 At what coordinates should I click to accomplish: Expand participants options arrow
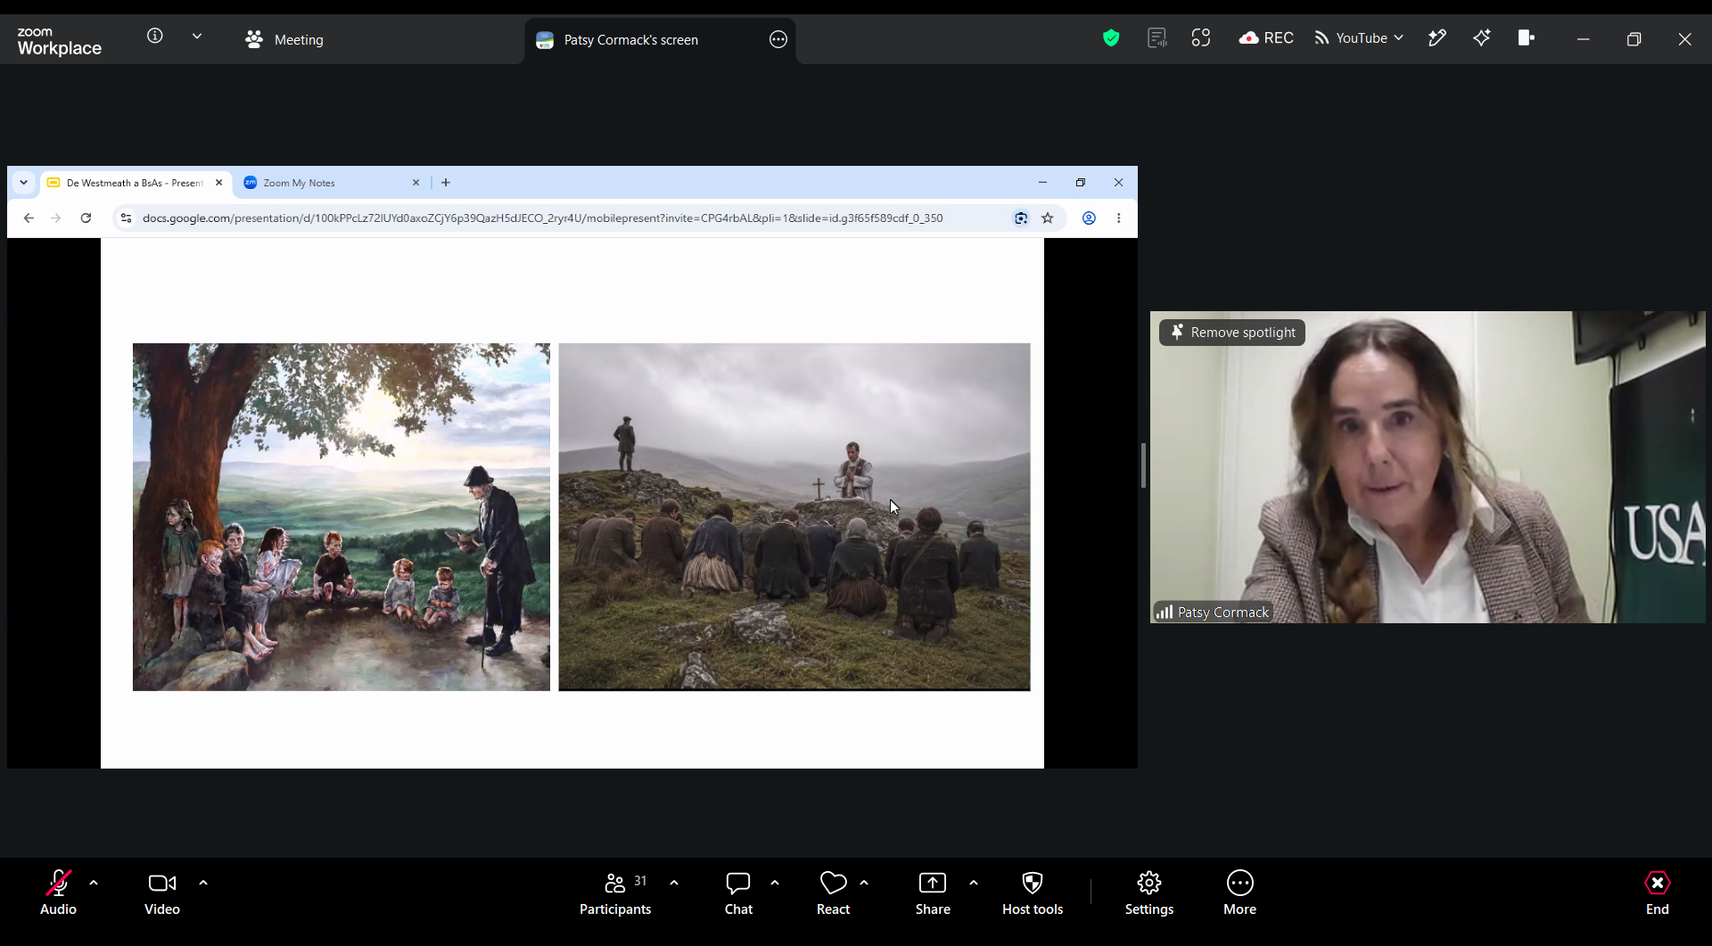[674, 883]
